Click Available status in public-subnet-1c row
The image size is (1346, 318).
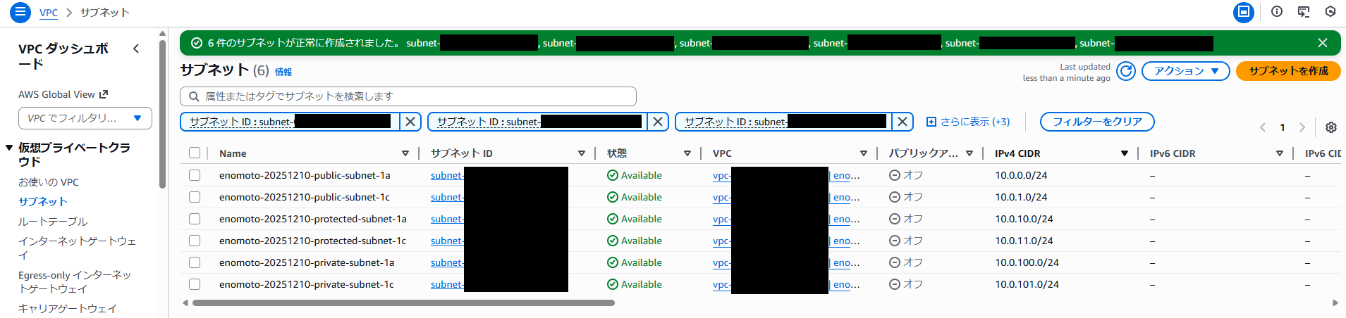(635, 197)
